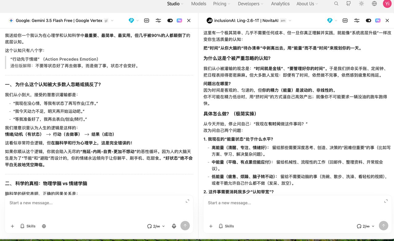Open the Analytics page

[280, 4]
